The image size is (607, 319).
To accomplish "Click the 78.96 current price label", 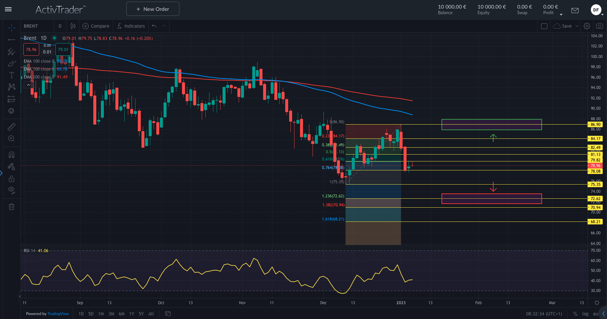I will pyautogui.click(x=595, y=165).
